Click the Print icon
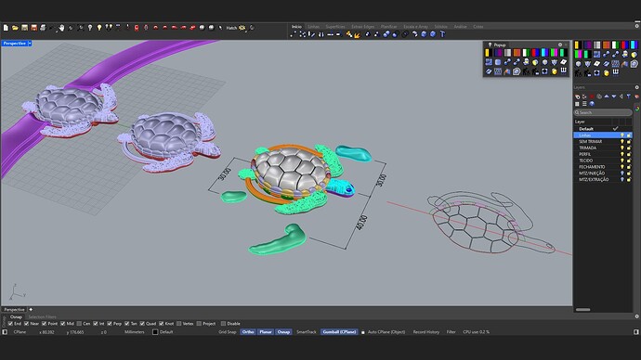 tap(44, 28)
